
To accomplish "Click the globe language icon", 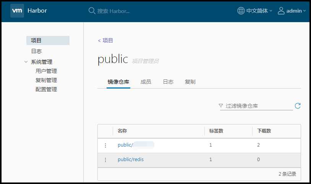I will tap(241, 11).
